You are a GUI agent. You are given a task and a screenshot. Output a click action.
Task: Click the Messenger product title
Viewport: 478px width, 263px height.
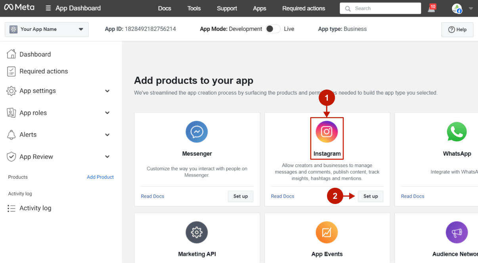point(197,154)
